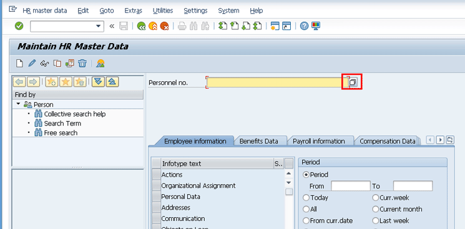Click the Create blank page icon
This screenshot has height=229, width=465.
tap(19, 63)
